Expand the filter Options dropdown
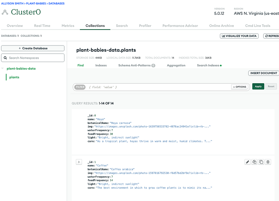Viewport: 279px width, 201px height. (x=240, y=87)
